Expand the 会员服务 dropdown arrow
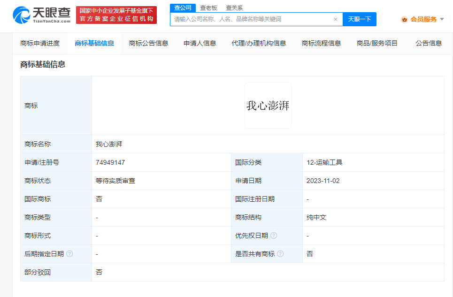Screen dimensions: 453x297 click(442, 19)
